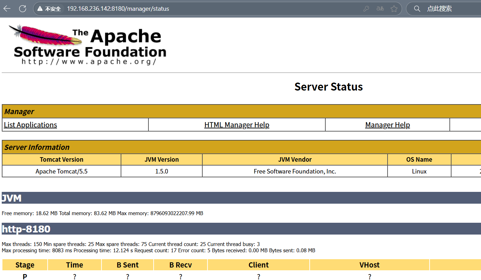Bookmark this page with the star icon
Image resolution: width=481 pixels, height=280 pixels.
pos(394,9)
